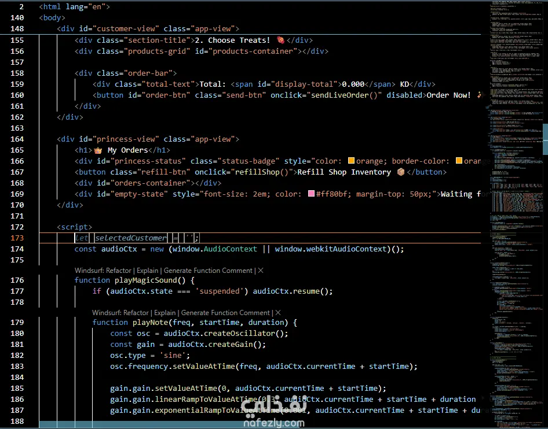Click the "section-title" class value
The image size is (548, 429).
point(157,40)
